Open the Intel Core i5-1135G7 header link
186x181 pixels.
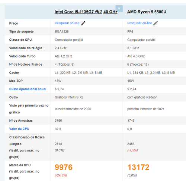[86, 12]
